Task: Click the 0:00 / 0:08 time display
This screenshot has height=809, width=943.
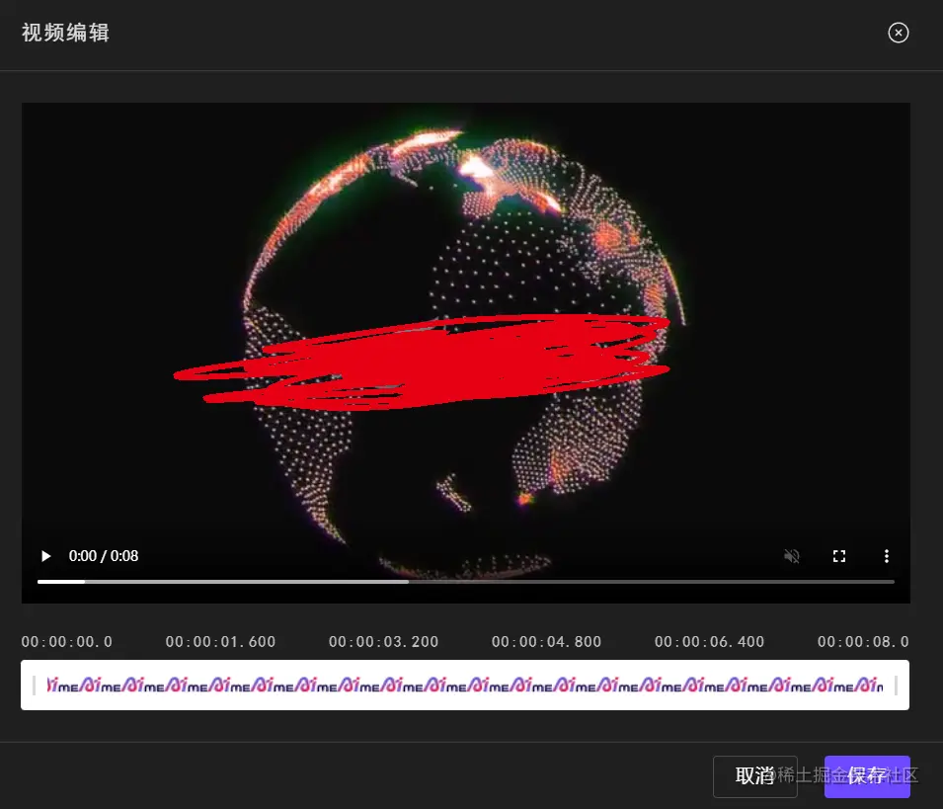Action: [x=103, y=555]
